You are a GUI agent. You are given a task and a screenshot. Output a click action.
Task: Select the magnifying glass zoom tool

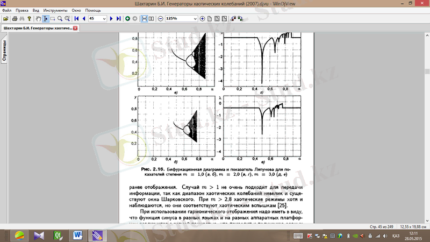coord(60,18)
